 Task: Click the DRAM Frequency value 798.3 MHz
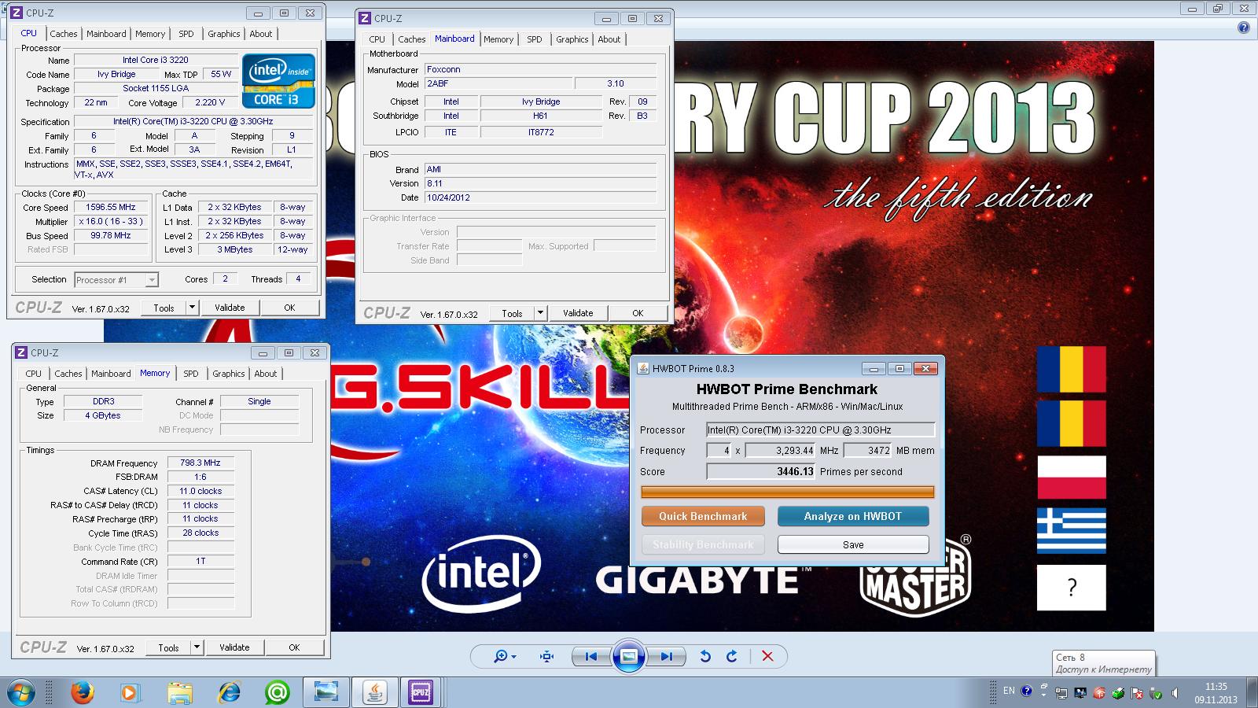coord(200,463)
